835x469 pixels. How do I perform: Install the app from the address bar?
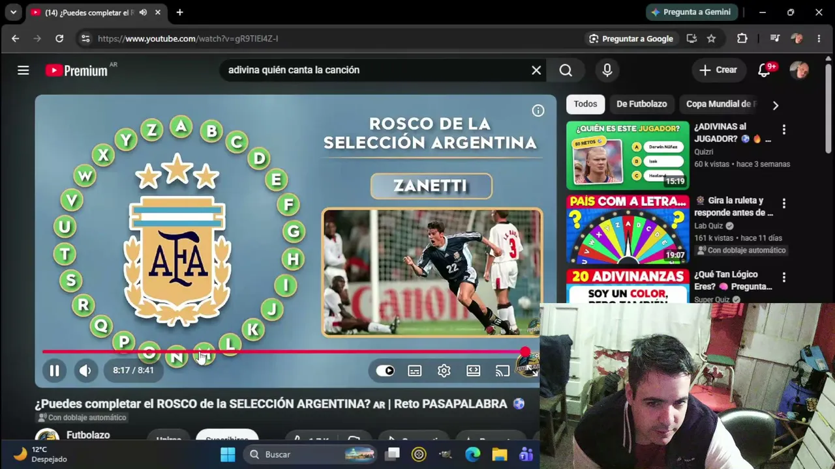tap(691, 38)
